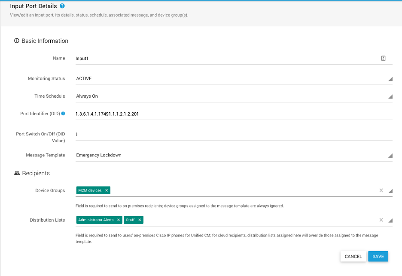Screen dimensions: 402x276
Task: Click the Basic Information section info icon
Action: (x=17, y=41)
